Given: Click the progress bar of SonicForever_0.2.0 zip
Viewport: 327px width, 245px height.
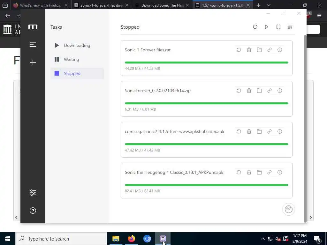Looking at the screenshot, I should click(x=207, y=103).
